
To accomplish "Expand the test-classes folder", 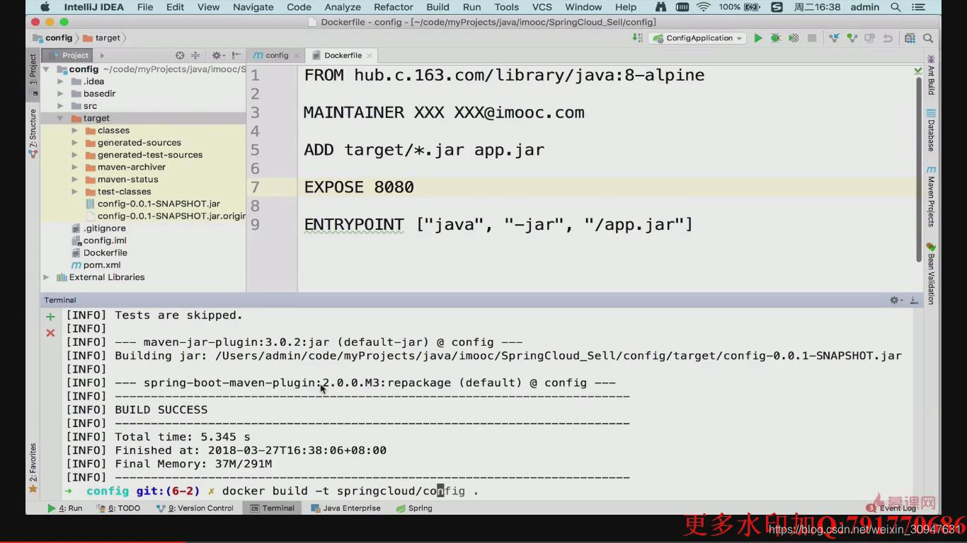I will coord(75,192).
